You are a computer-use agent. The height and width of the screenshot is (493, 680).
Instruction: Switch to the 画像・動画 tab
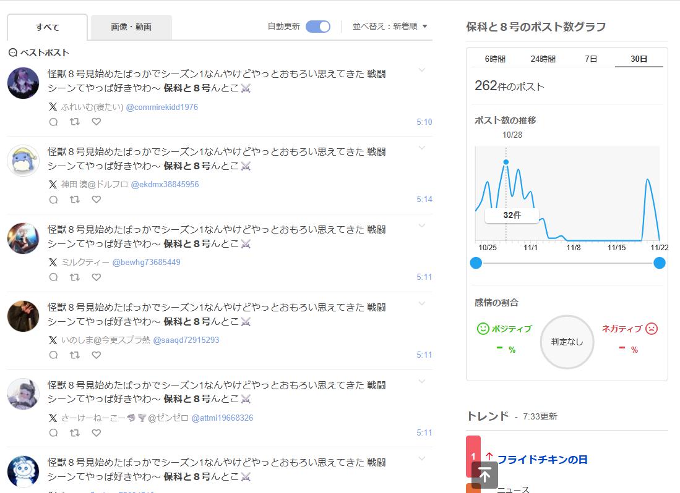(131, 27)
